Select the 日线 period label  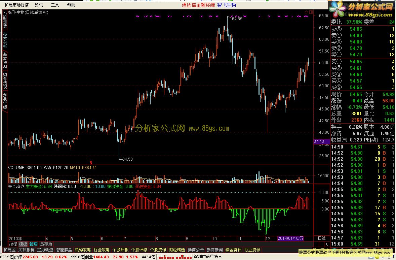click(321, 238)
